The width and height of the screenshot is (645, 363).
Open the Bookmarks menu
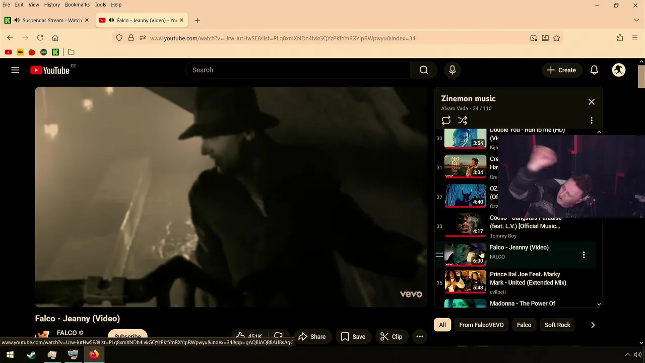pyautogui.click(x=77, y=5)
